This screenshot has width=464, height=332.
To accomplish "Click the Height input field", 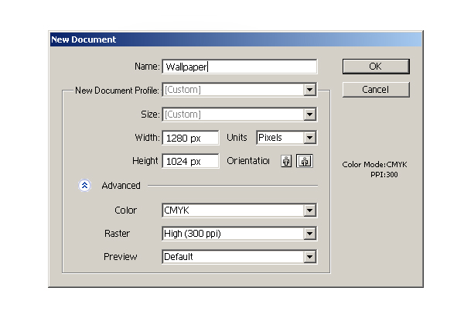I will click(x=190, y=161).
